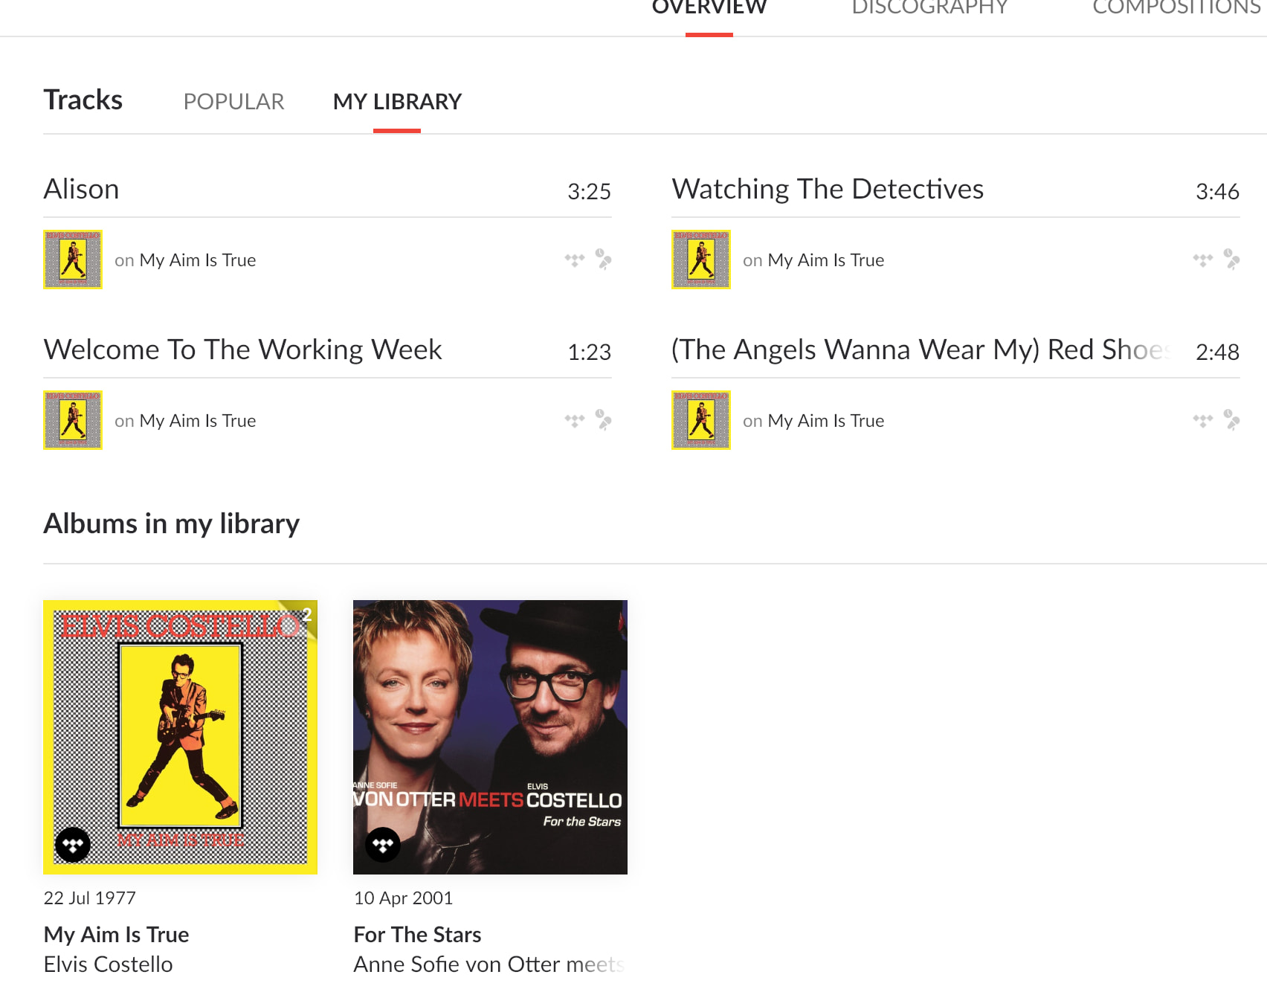This screenshot has height=992, width=1267.
Task: Click the microphone lyrics icon for Red Shoes
Action: pos(1232,420)
